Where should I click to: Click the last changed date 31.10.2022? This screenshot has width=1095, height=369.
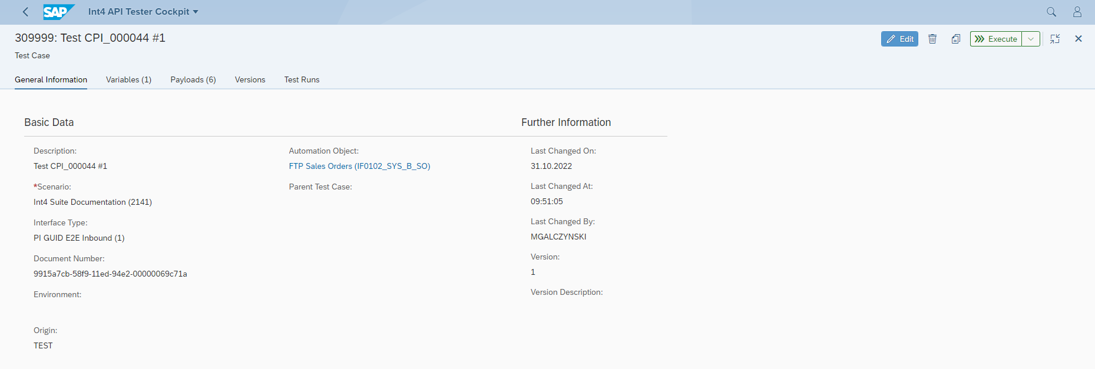(551, 166)
